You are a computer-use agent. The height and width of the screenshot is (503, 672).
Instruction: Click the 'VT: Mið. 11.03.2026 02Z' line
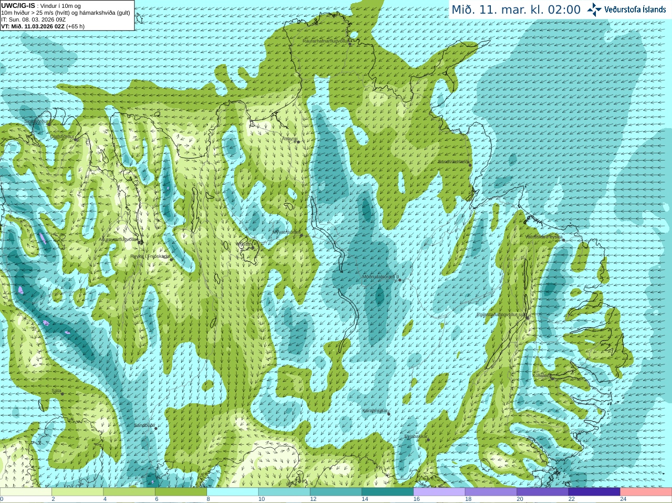[43, 26]
